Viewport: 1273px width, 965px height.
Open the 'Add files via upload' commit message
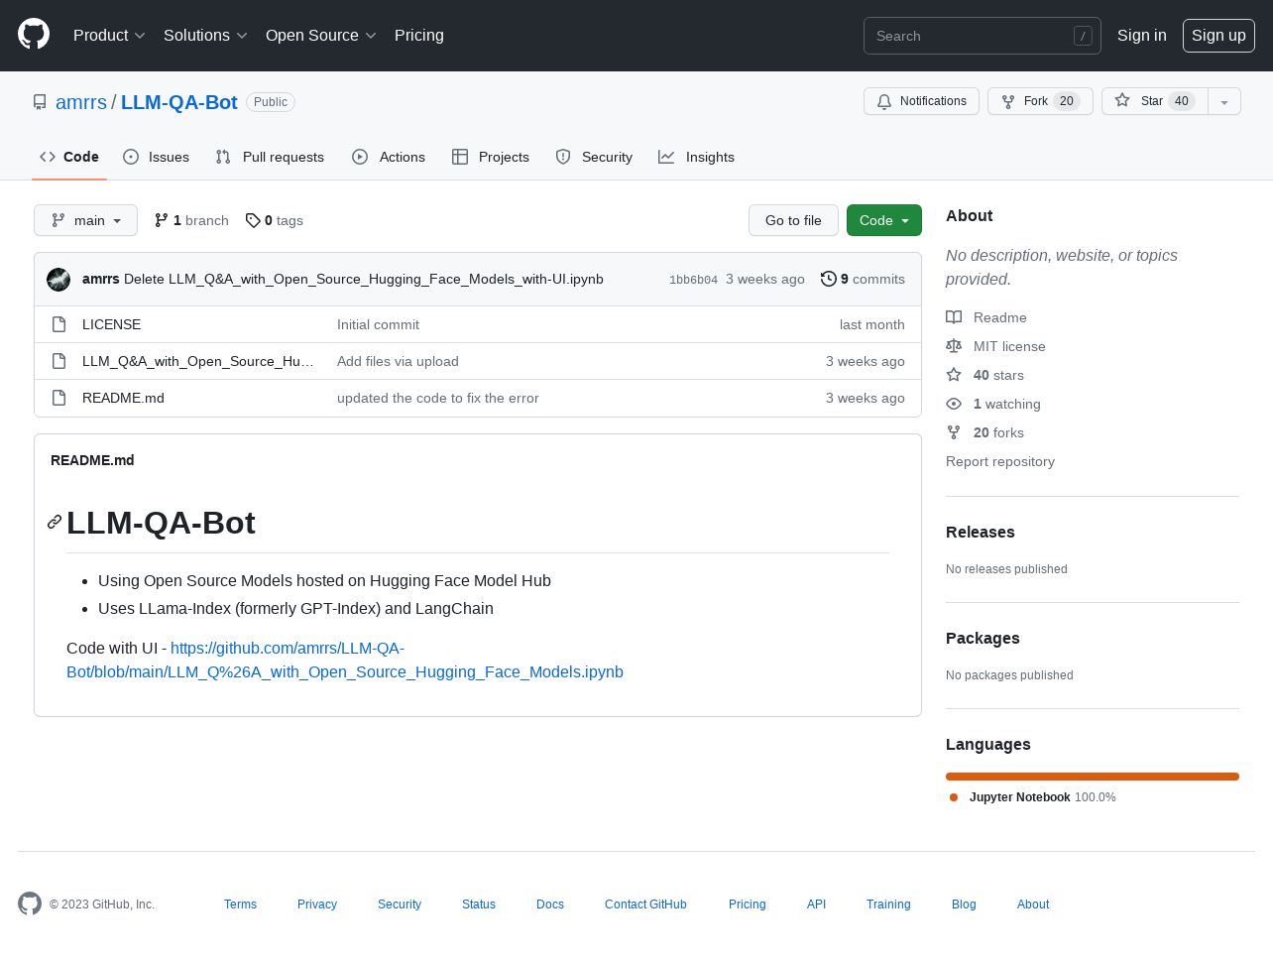(x=398, y=361)
